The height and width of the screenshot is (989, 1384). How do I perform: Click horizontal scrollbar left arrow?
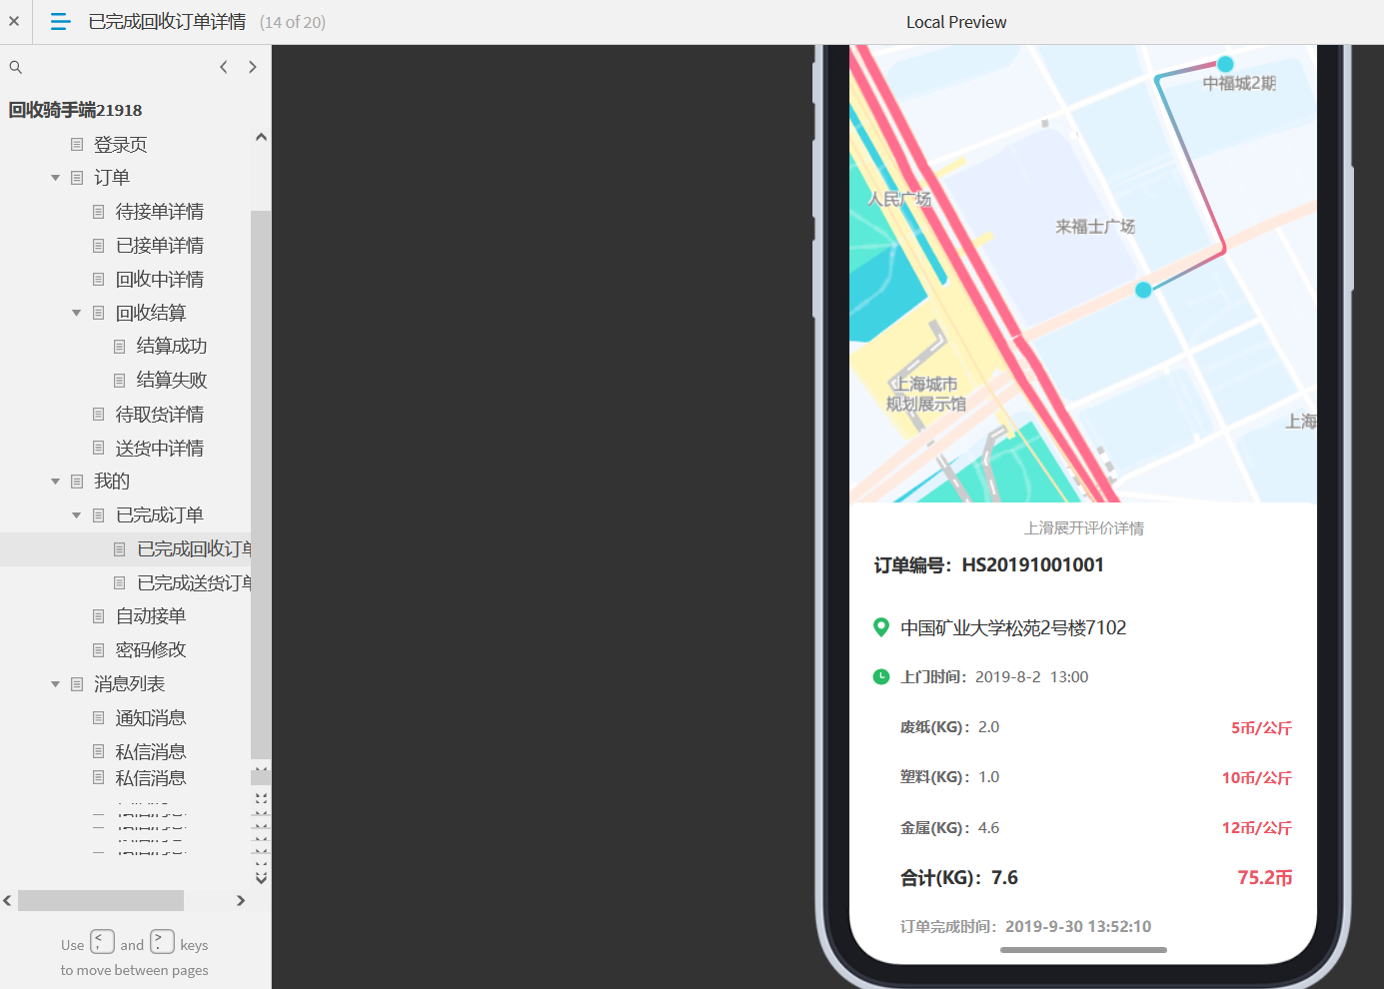pyautogui.click(x=8, y=900)
